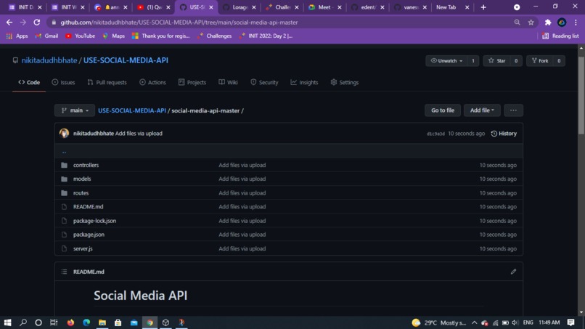
Task: Go to the Actions tab
Action: click(152, 82)
